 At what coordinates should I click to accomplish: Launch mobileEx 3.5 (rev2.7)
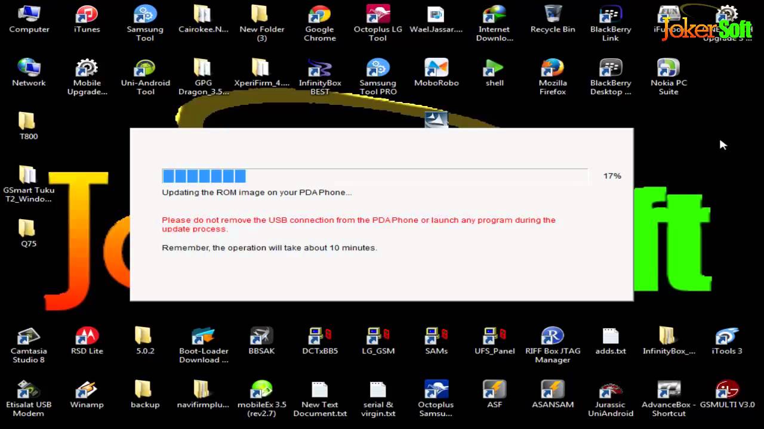261,399
